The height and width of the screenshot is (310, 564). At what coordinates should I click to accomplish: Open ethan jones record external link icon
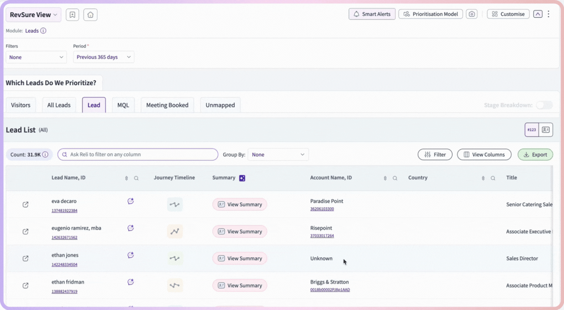point(26,258)
